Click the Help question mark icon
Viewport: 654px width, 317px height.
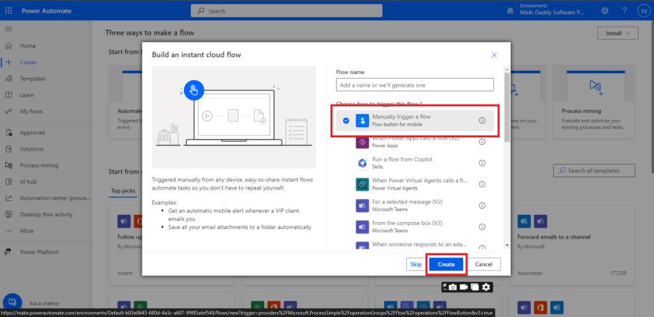tap(623, 11)
